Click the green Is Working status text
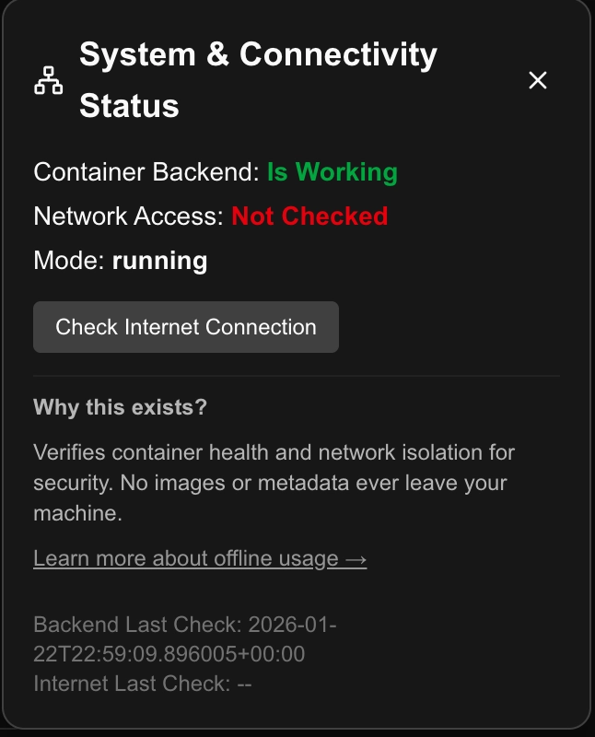The height and width of the screenshot is (737, 595). [332, 171]
